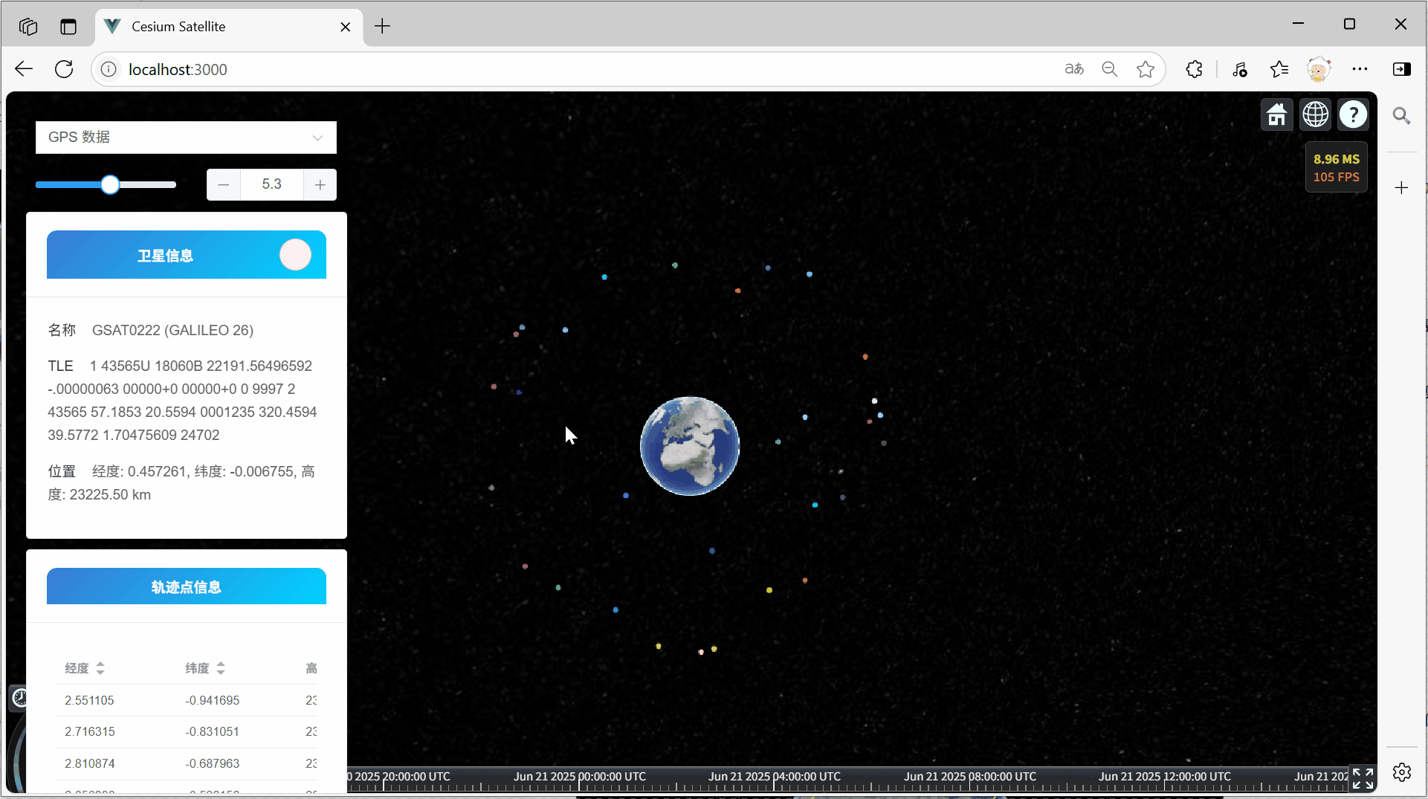
Task: Select the Cesium Satellite tab
Action: pyautogui.click(x=229, y=27)
